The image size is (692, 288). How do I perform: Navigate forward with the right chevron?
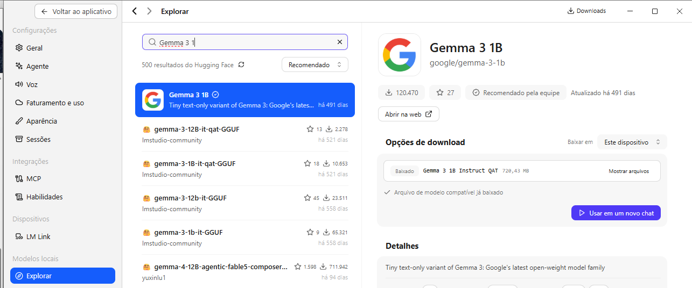point(149,11)
